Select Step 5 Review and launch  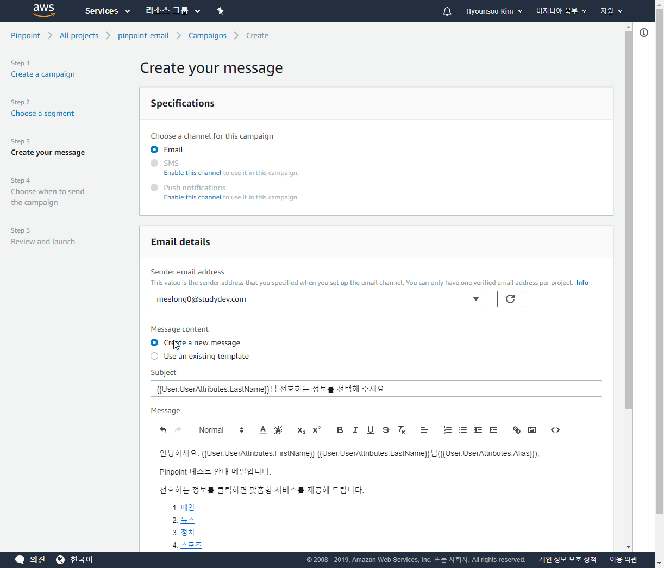(43, 241)
